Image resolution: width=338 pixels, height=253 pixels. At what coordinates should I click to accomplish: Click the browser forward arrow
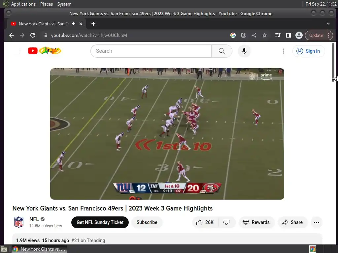[22, 35]
